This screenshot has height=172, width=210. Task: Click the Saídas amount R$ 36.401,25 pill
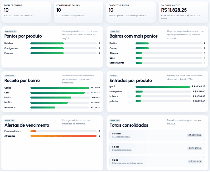(195, 148)
